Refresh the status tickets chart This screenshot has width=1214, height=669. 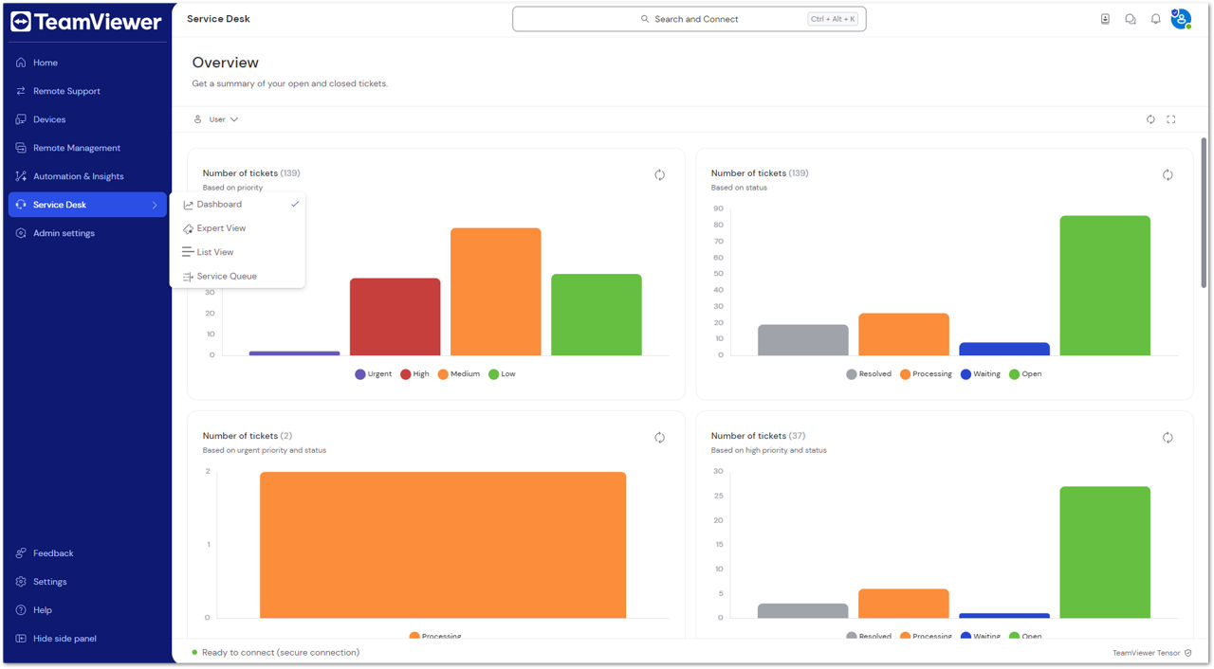pyautogui.click(x=1168, y=175)
